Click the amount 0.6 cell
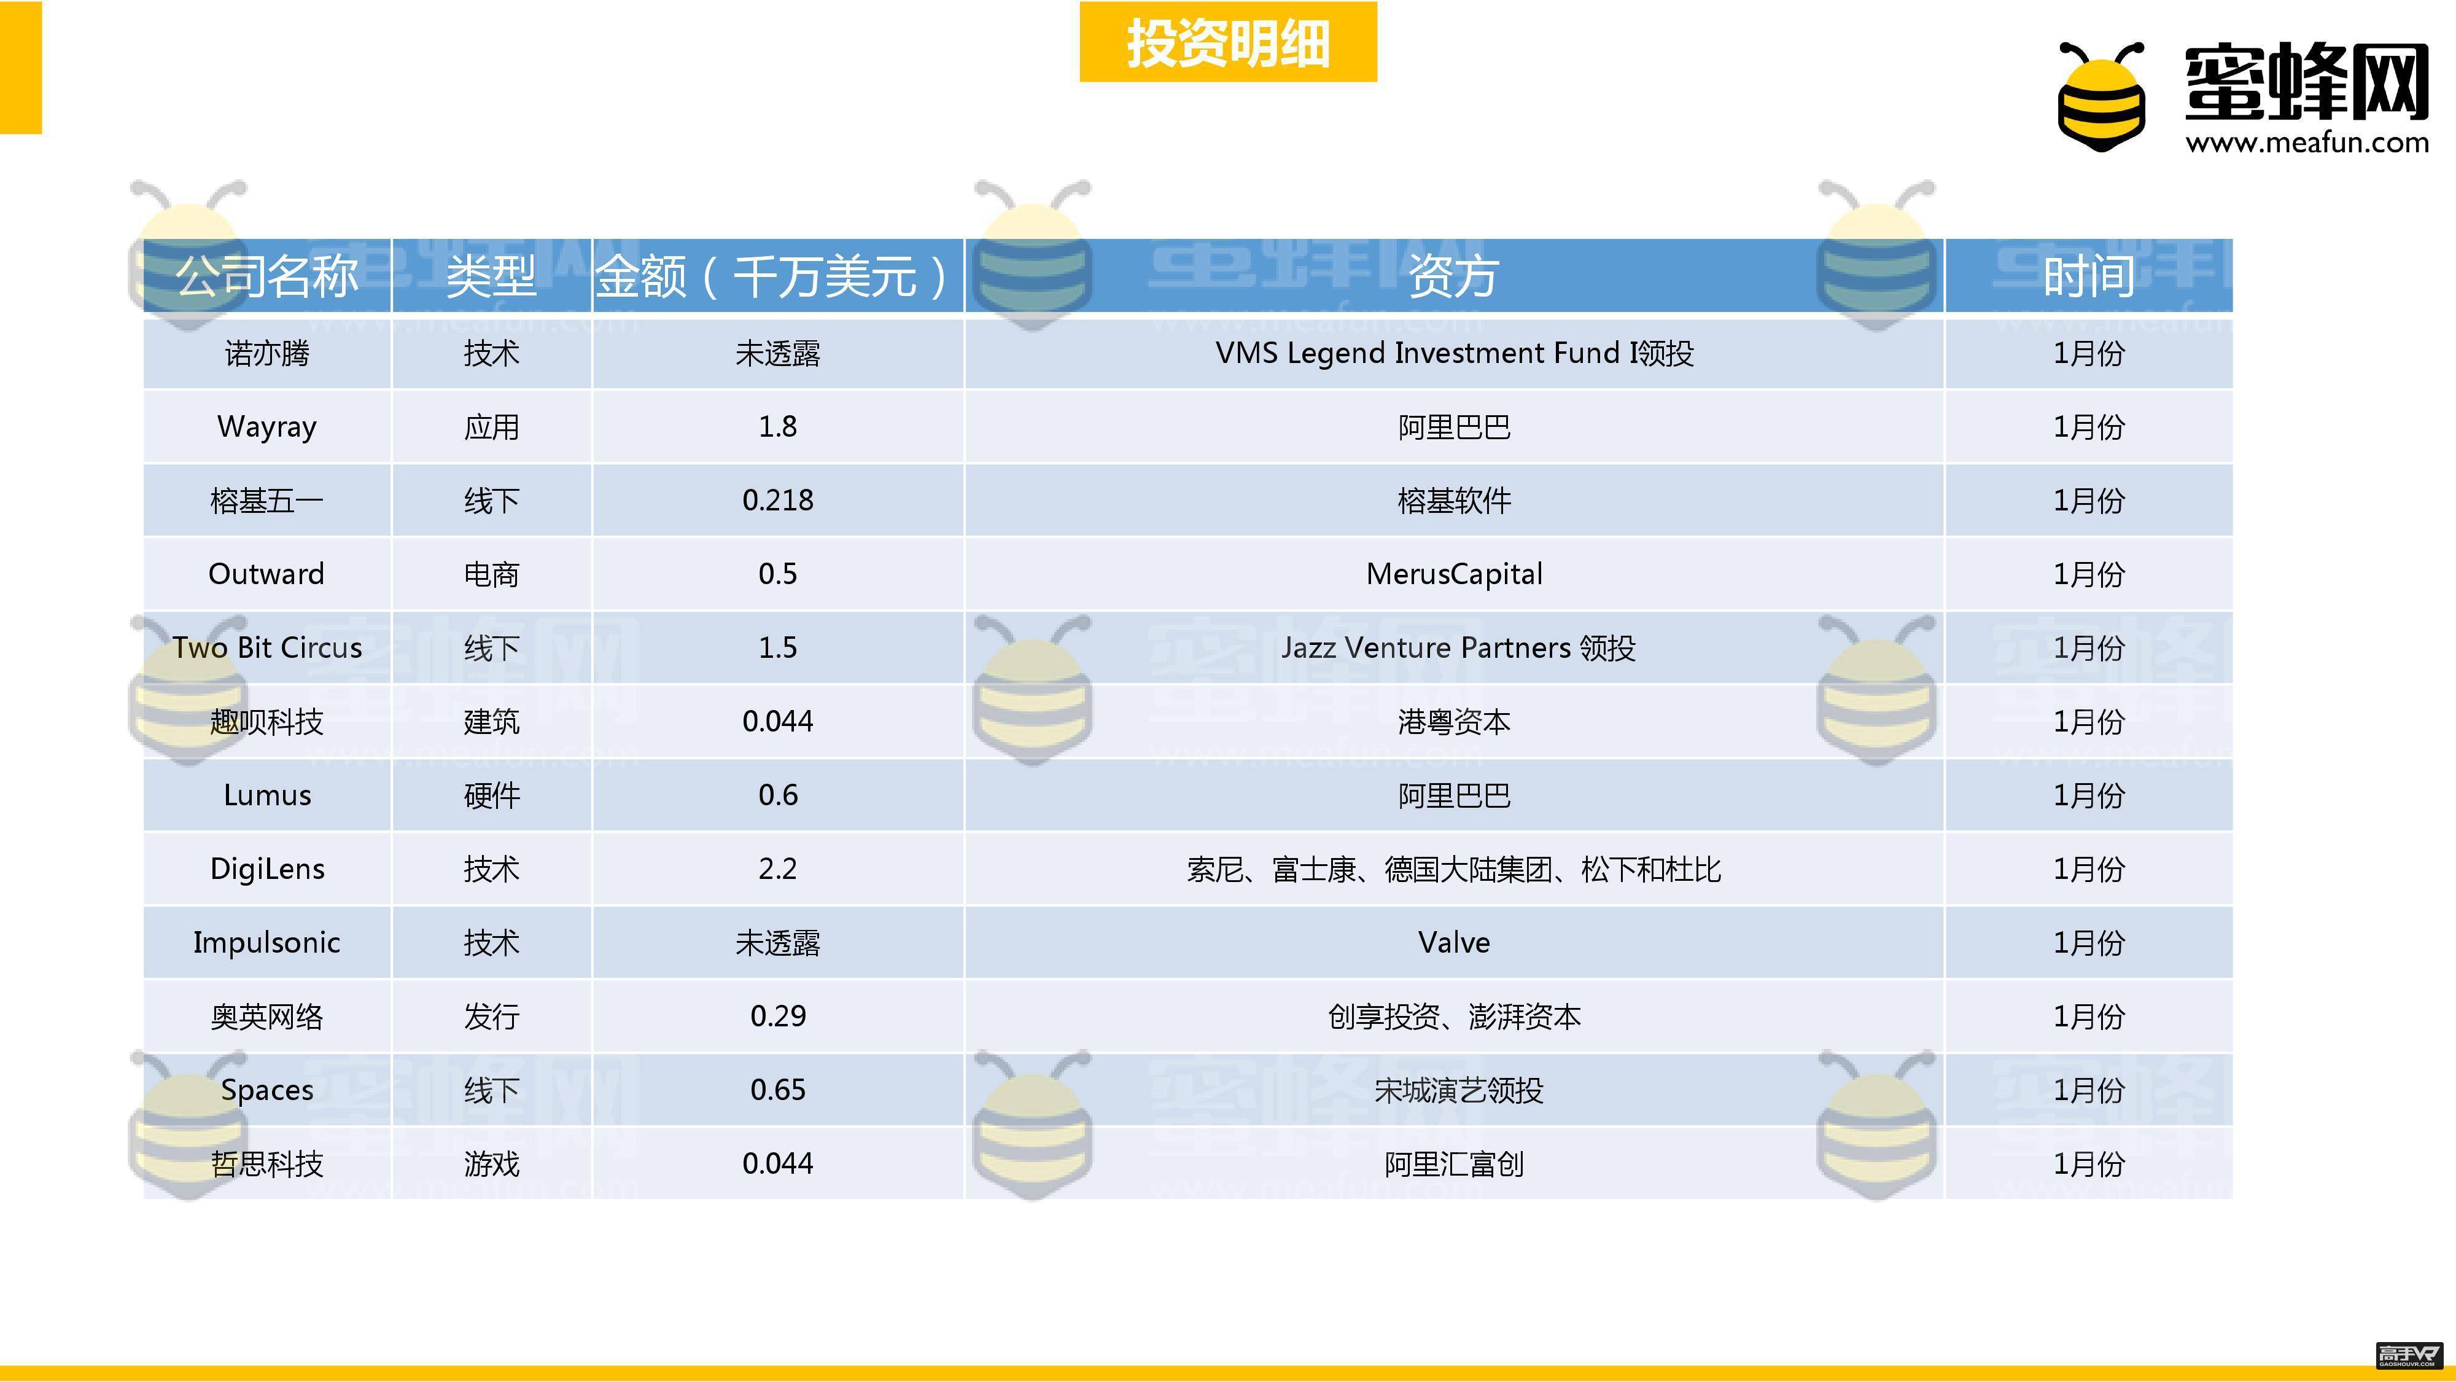This screenshot has width=2456, height=1382. click(x=777, y=795)
